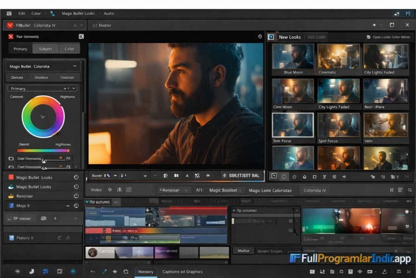Click the search magnifier beside Colorista IV
The height and width of the screenshot is (278, 416).
coord(409,190)
